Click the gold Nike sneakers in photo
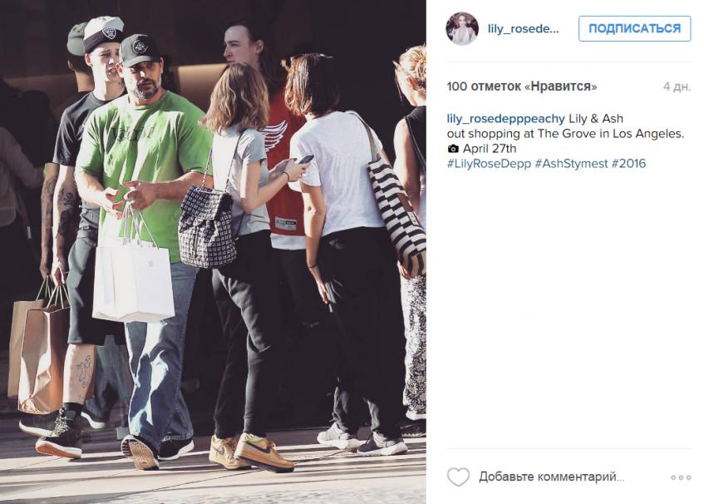This screenshot has height=504, width=704. pyautogui.click(x=251, y=452)
